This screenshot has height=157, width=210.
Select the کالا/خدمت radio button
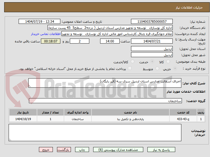(132, 62)
